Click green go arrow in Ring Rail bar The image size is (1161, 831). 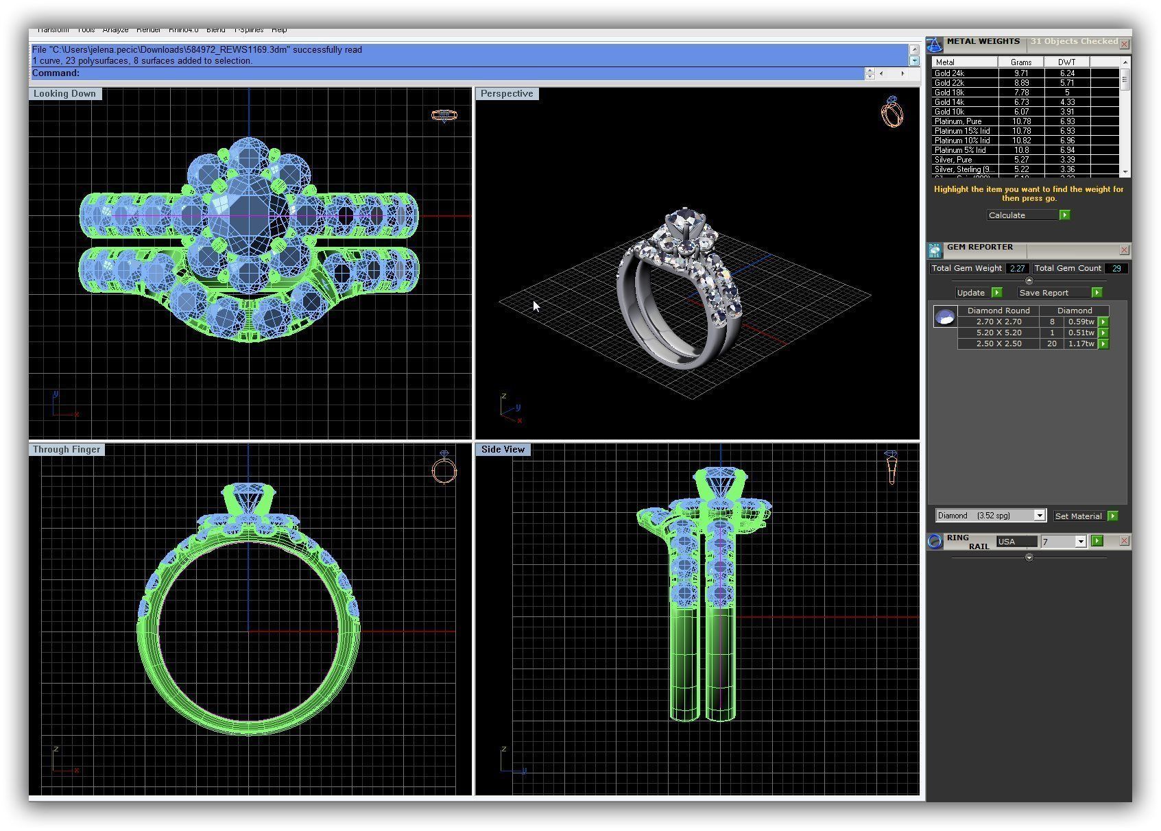(x=1097, y=541)
